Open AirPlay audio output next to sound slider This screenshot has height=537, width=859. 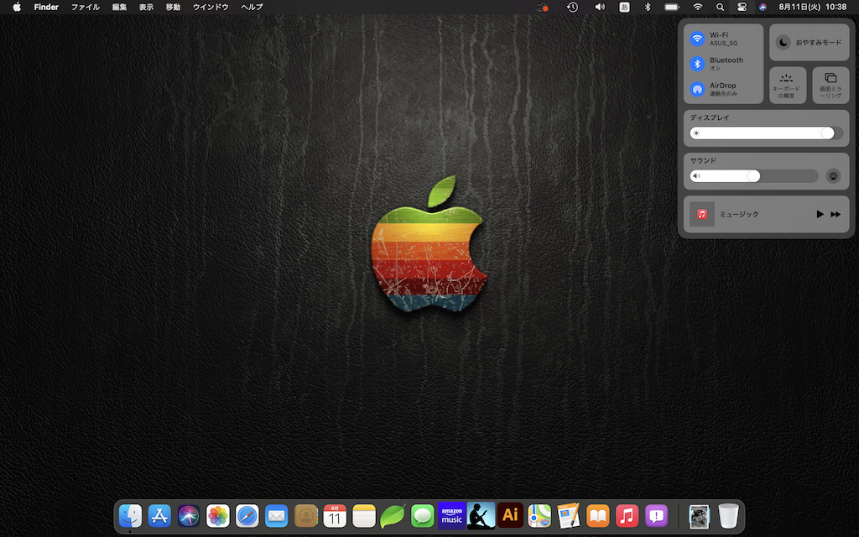pyautogui.click(x=833, y=176)
